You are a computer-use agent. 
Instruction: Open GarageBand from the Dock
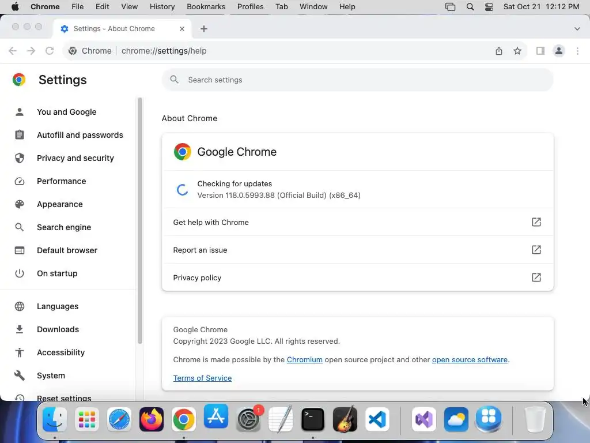(345, 419)
